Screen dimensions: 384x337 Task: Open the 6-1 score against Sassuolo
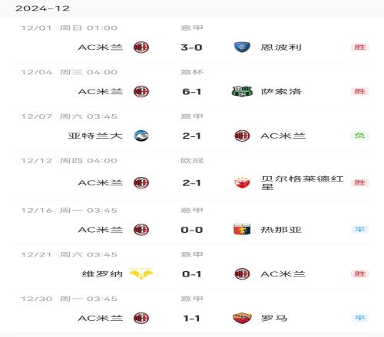click(x=191, y=92)
